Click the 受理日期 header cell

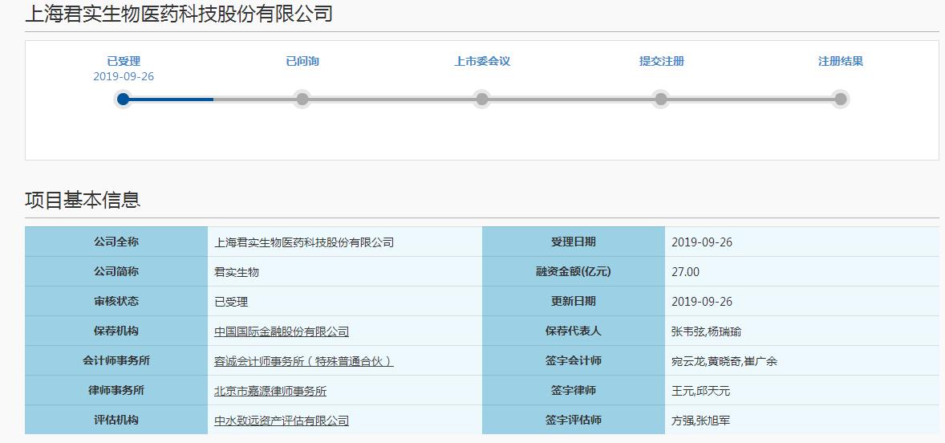[x=573, y=242]
